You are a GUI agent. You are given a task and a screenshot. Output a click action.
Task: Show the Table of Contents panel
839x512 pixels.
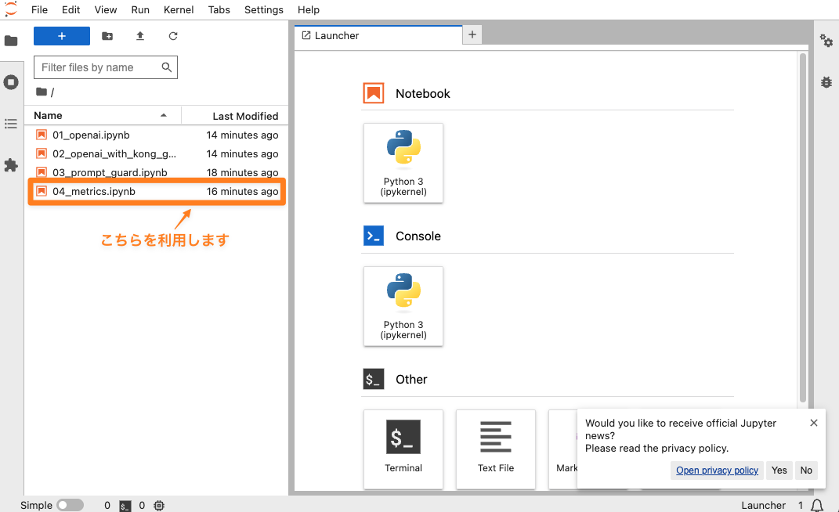click(x=11, y=124)
